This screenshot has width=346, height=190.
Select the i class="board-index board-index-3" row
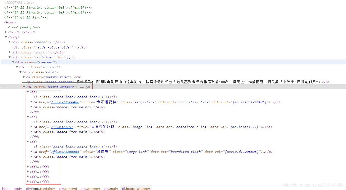point(75,147)
